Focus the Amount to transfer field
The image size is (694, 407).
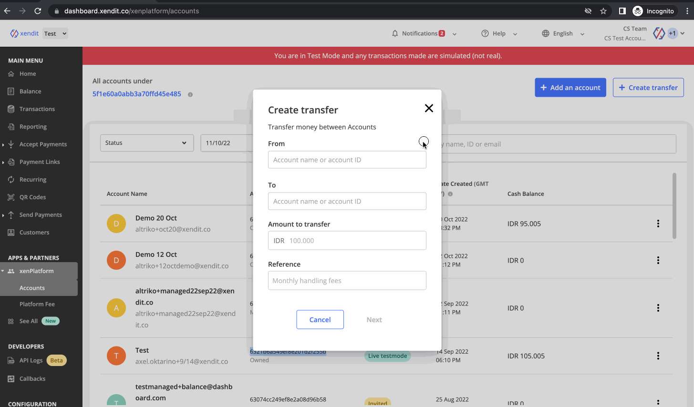(x=355, y=241)
